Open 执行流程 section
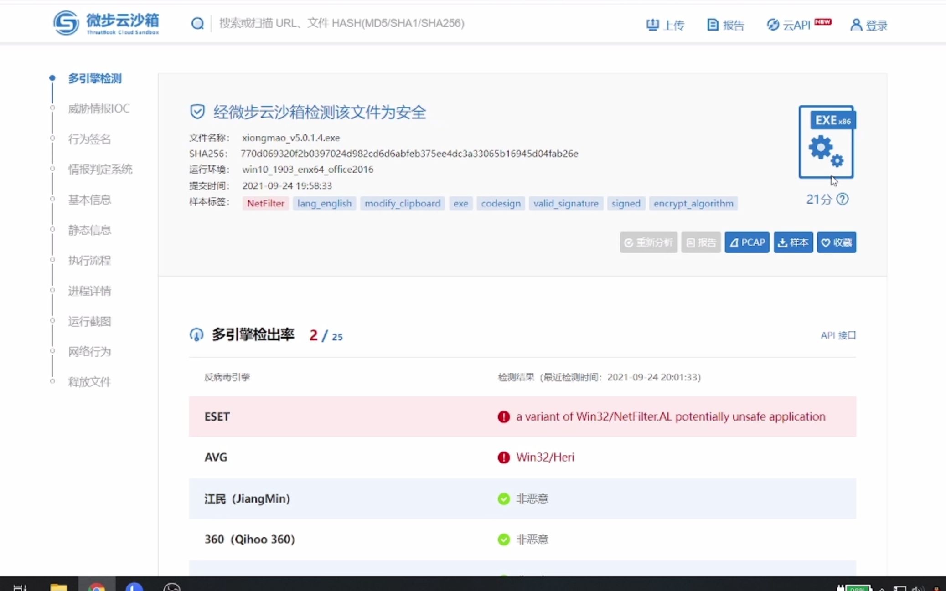 coord(89,260)
